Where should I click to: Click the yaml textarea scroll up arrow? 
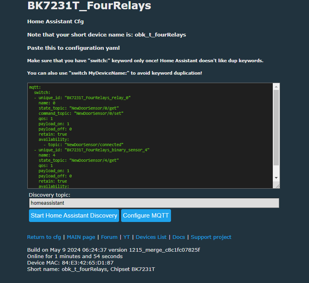tap(276, 87)
